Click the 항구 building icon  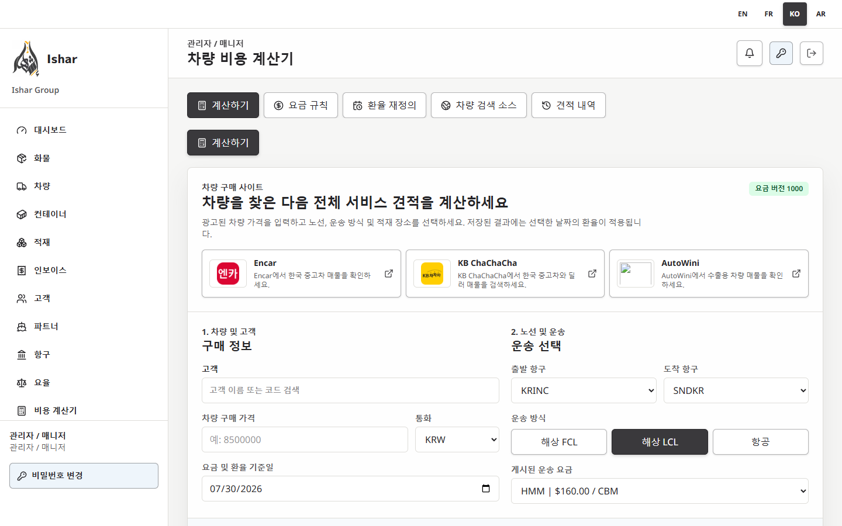point(22,355)
